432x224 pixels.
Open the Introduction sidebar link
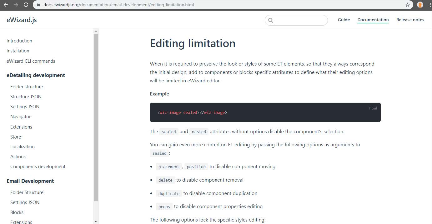pos(19,41)
